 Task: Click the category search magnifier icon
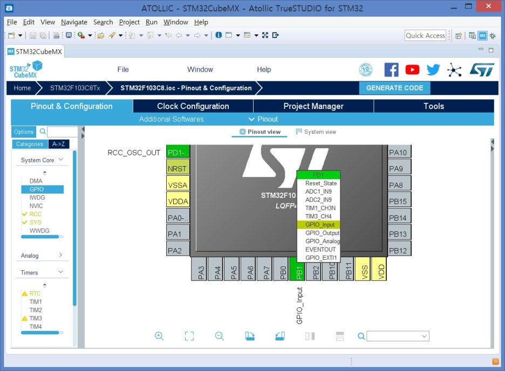[x=43, y=131]
